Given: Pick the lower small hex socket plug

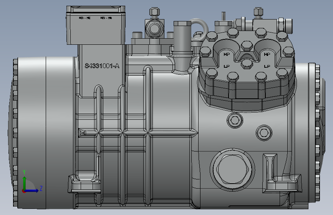Looking at the screenshot, I should pos(264,133).
